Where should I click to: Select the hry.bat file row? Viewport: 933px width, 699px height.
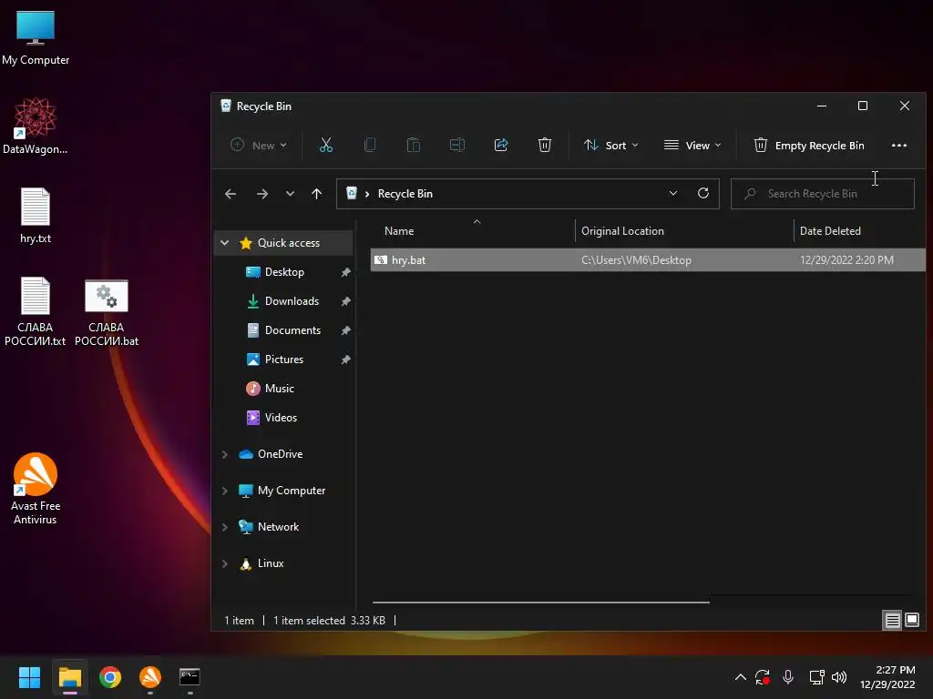(648, 259)
